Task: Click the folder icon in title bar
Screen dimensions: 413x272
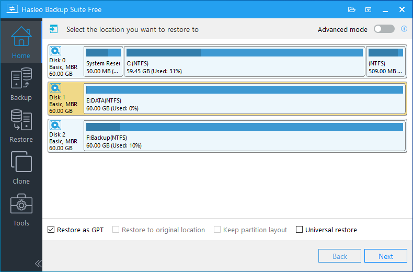Action: point(351,9)
